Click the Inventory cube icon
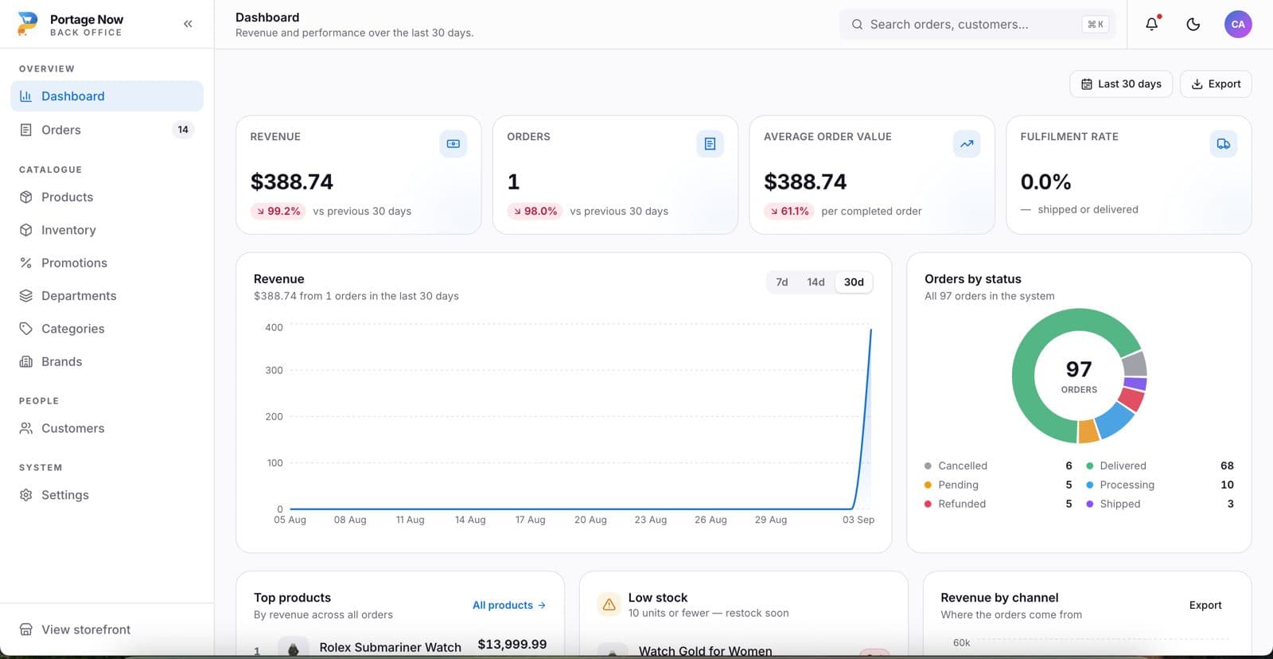This screenshot has height=659, width=1273. coord(26,230)
